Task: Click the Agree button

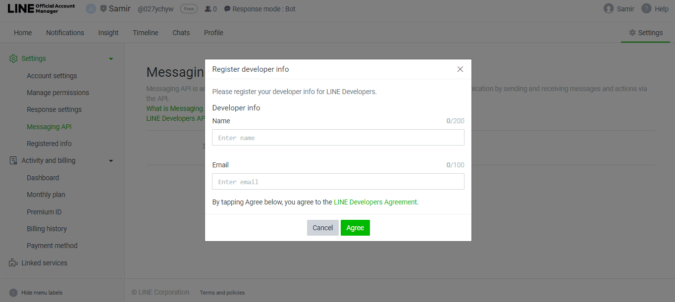Action: 355,227
